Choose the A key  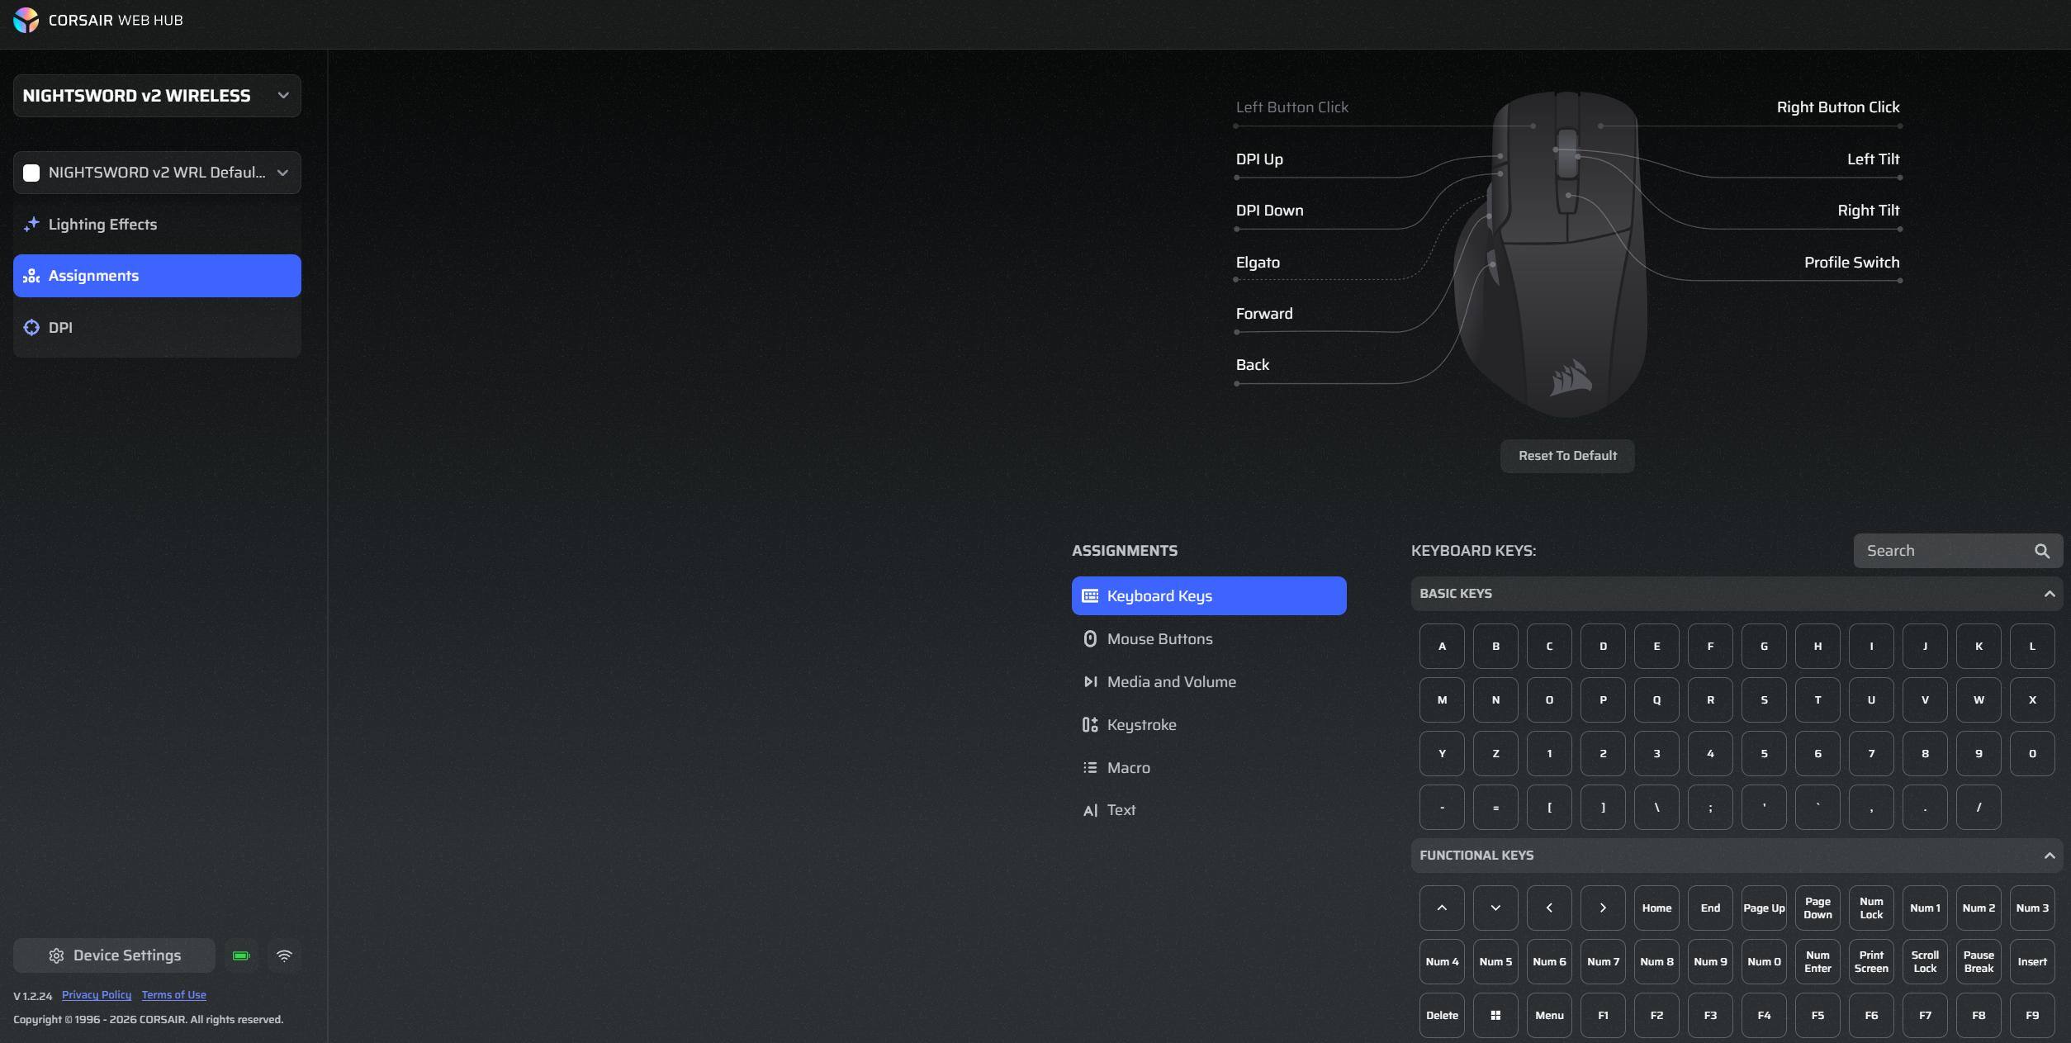tap(1442, 646)
